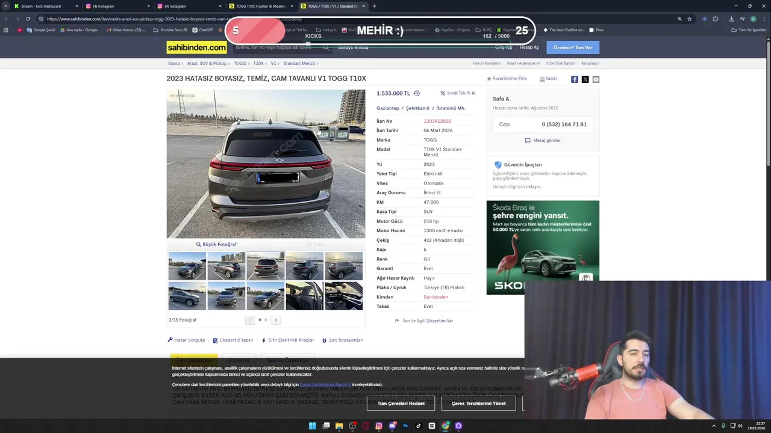
Task: Click volume icon in system tray
Action: [x=741, y=426]
